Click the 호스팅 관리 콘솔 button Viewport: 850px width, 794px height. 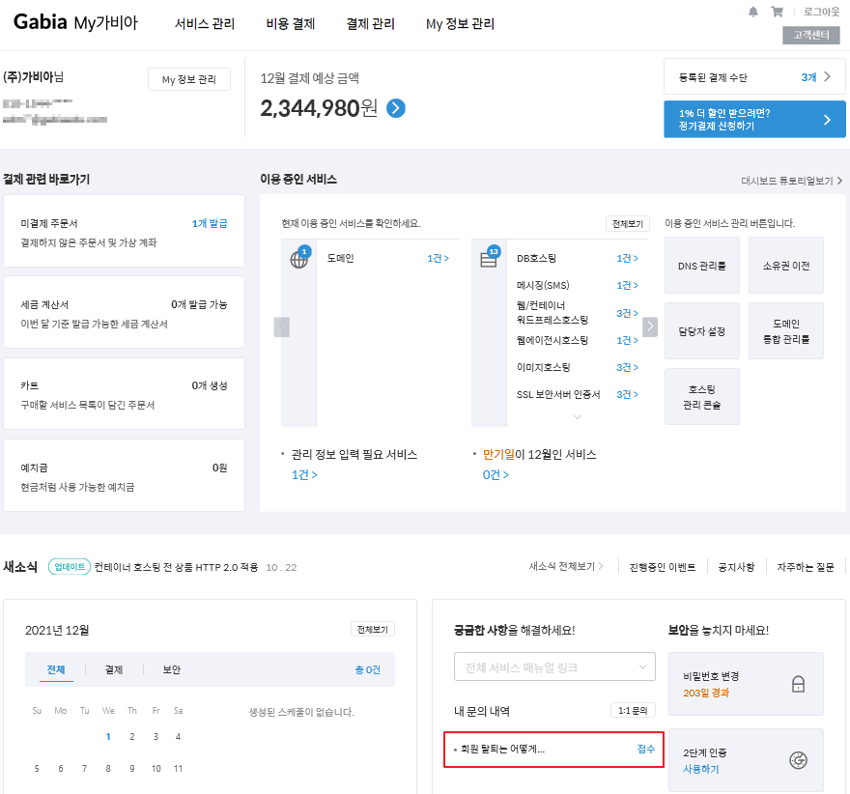pyautogui.click(x=702, y=397)
